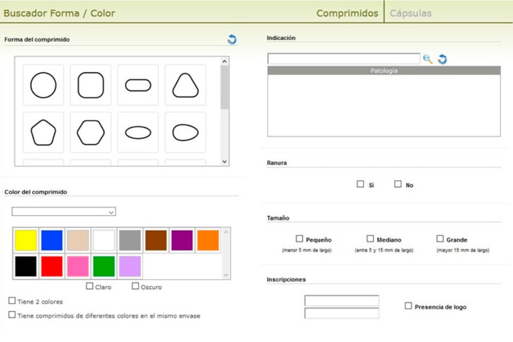The height and width of the screenshot is (342, 513).
Task: Select the egg-shaped tablet shape
Action: 186,133
